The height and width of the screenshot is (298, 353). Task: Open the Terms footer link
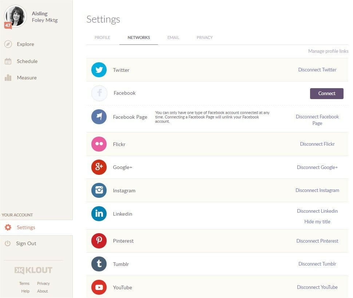click(x=24, y=283)
